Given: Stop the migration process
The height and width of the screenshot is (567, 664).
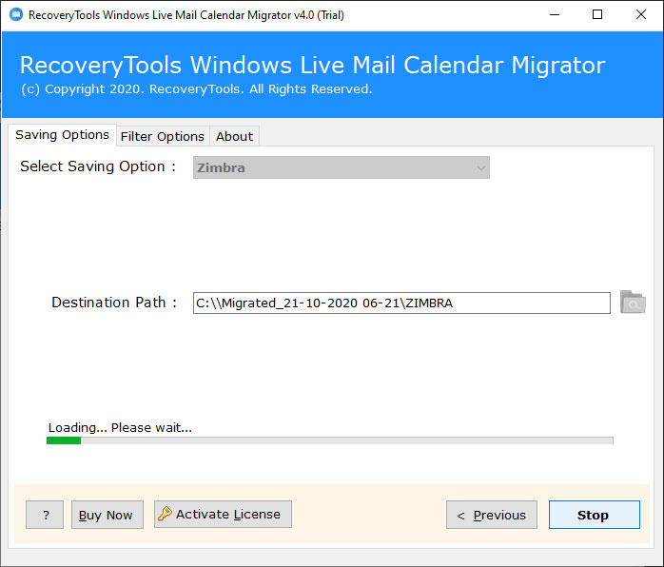Looking at the screenshot, I should pos(595,515).
